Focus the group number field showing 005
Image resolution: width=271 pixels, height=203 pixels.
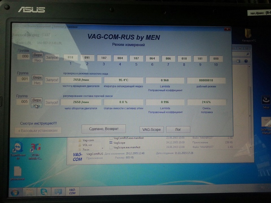coord(23,102)
